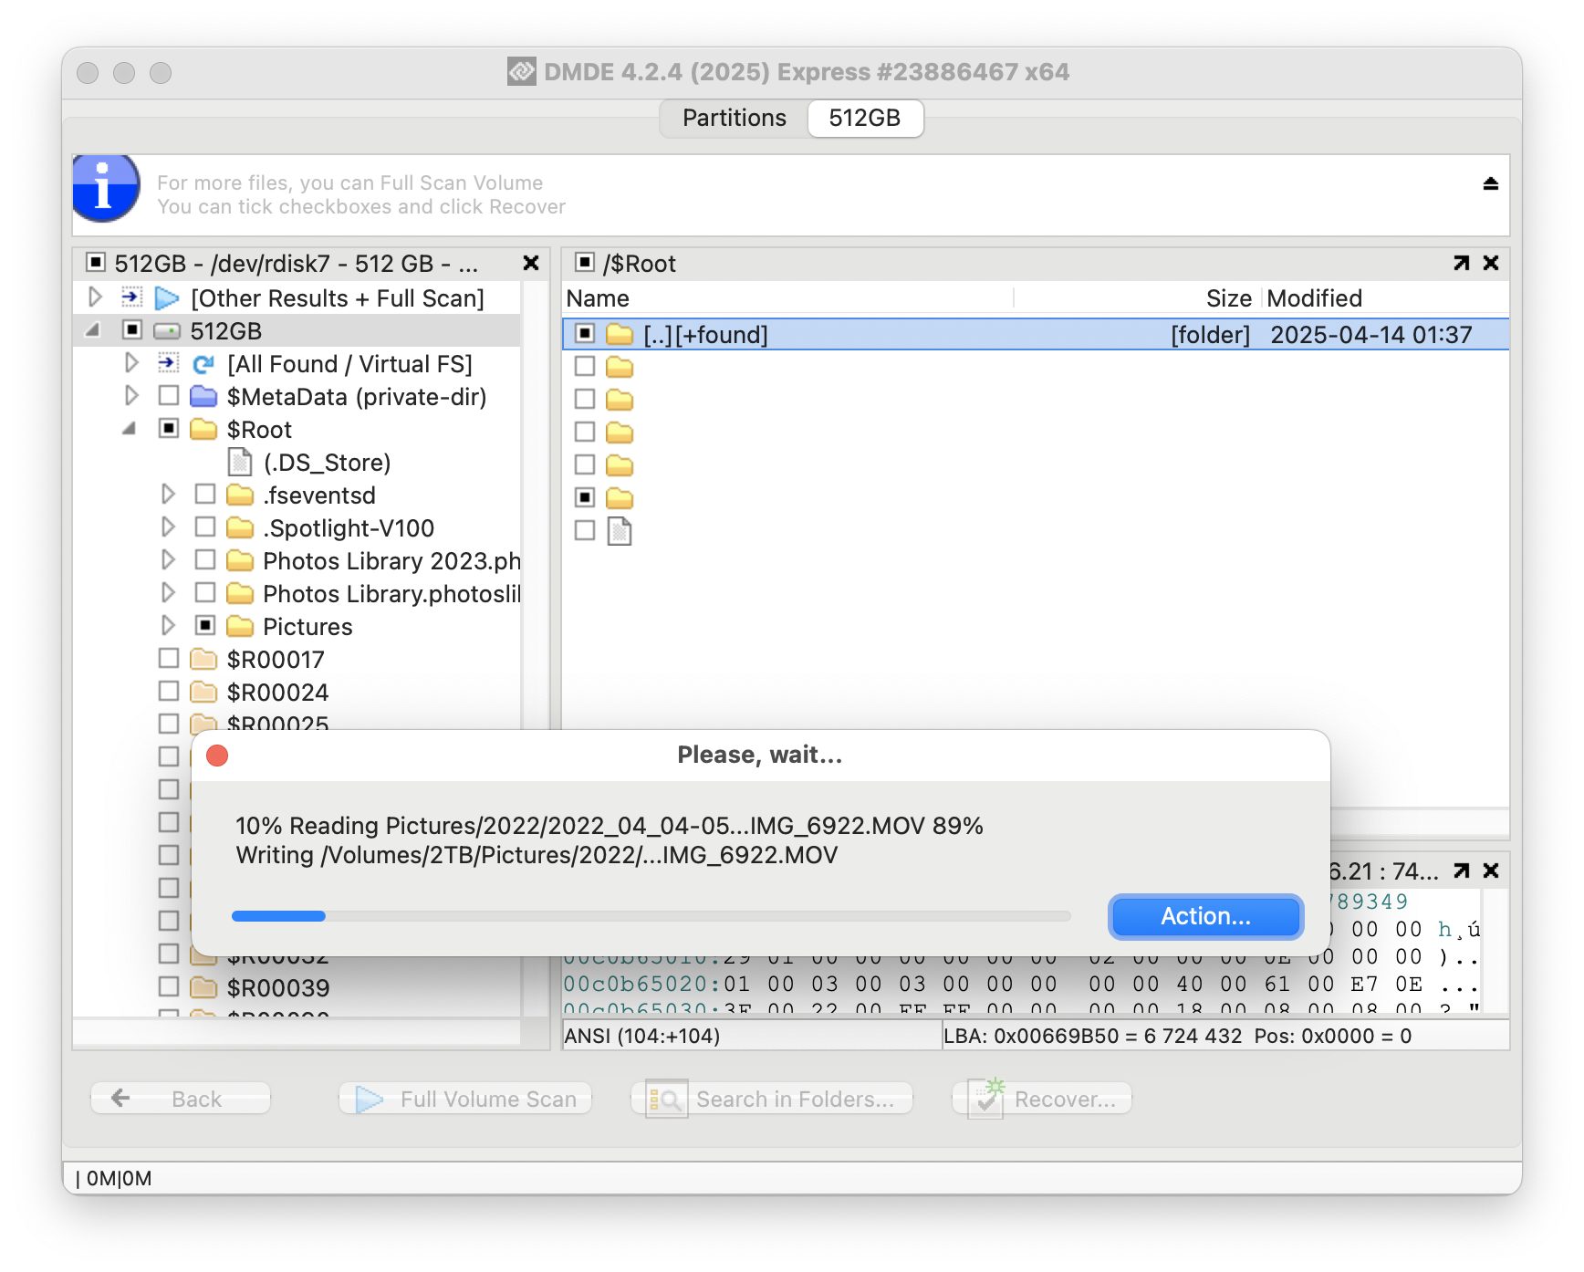Toggle the /$Root panel header checkbox
The width and height of the screenshot is (1584, 1272).
[585, 263]
